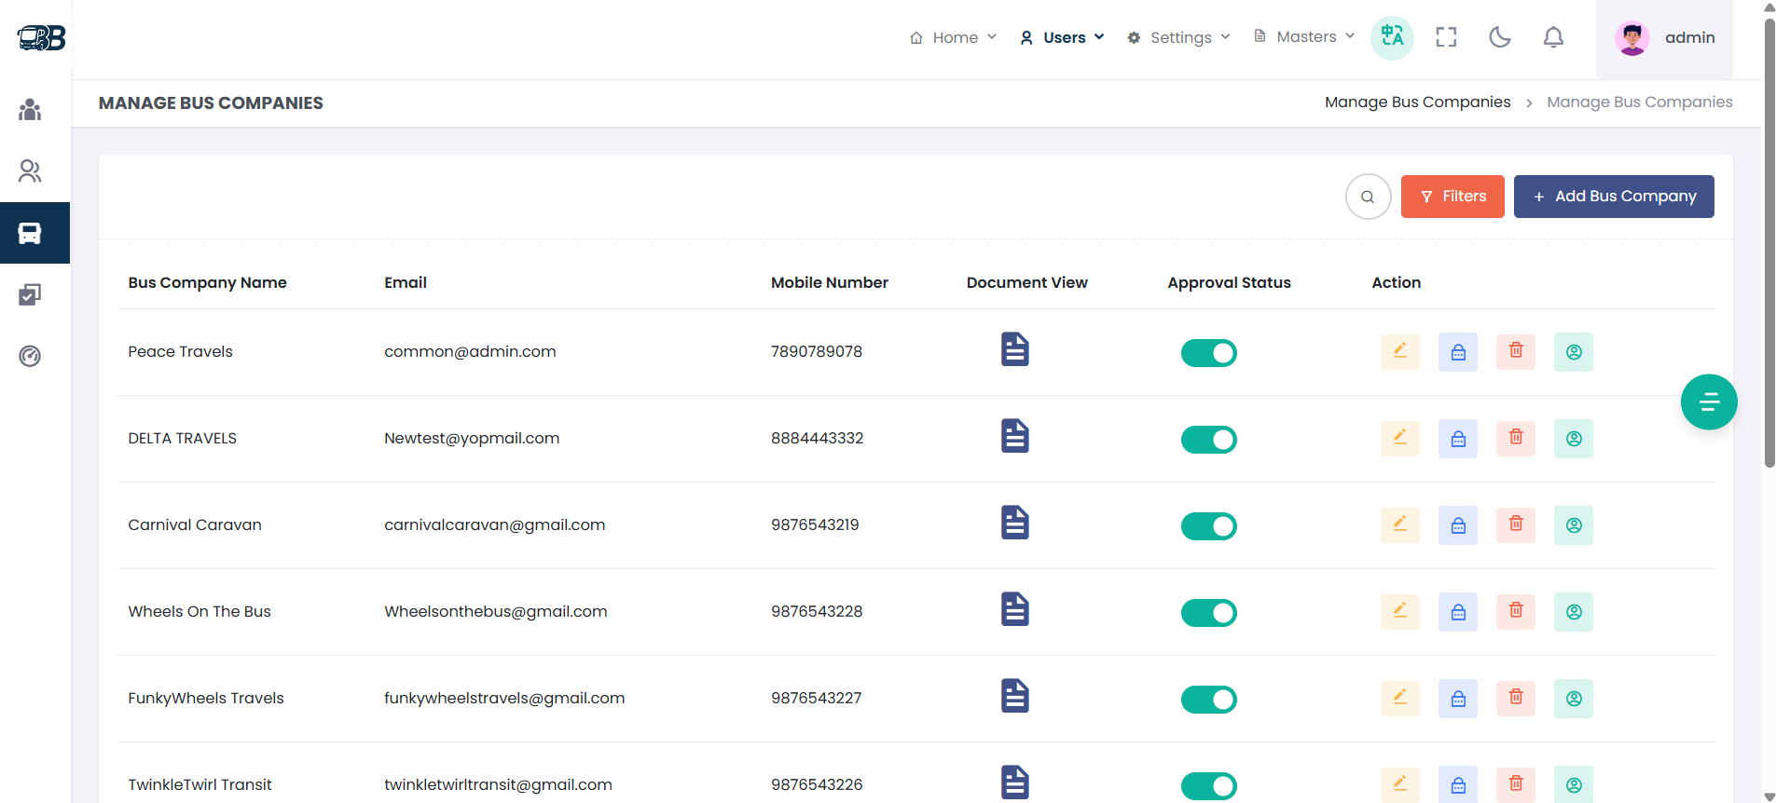Open the notifications bell
The height and width of the screenshot is (803, 1776).
coord(1553,37)
